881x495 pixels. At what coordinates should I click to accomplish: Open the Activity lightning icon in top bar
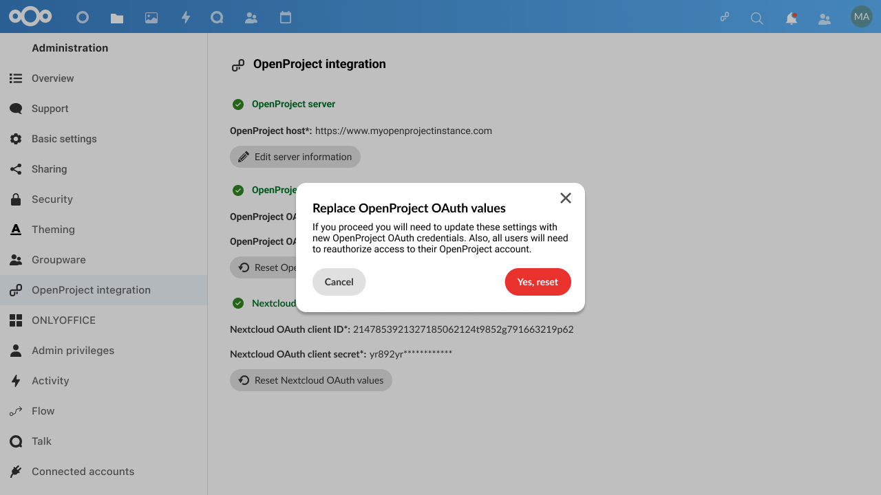(x=185, y=18)
